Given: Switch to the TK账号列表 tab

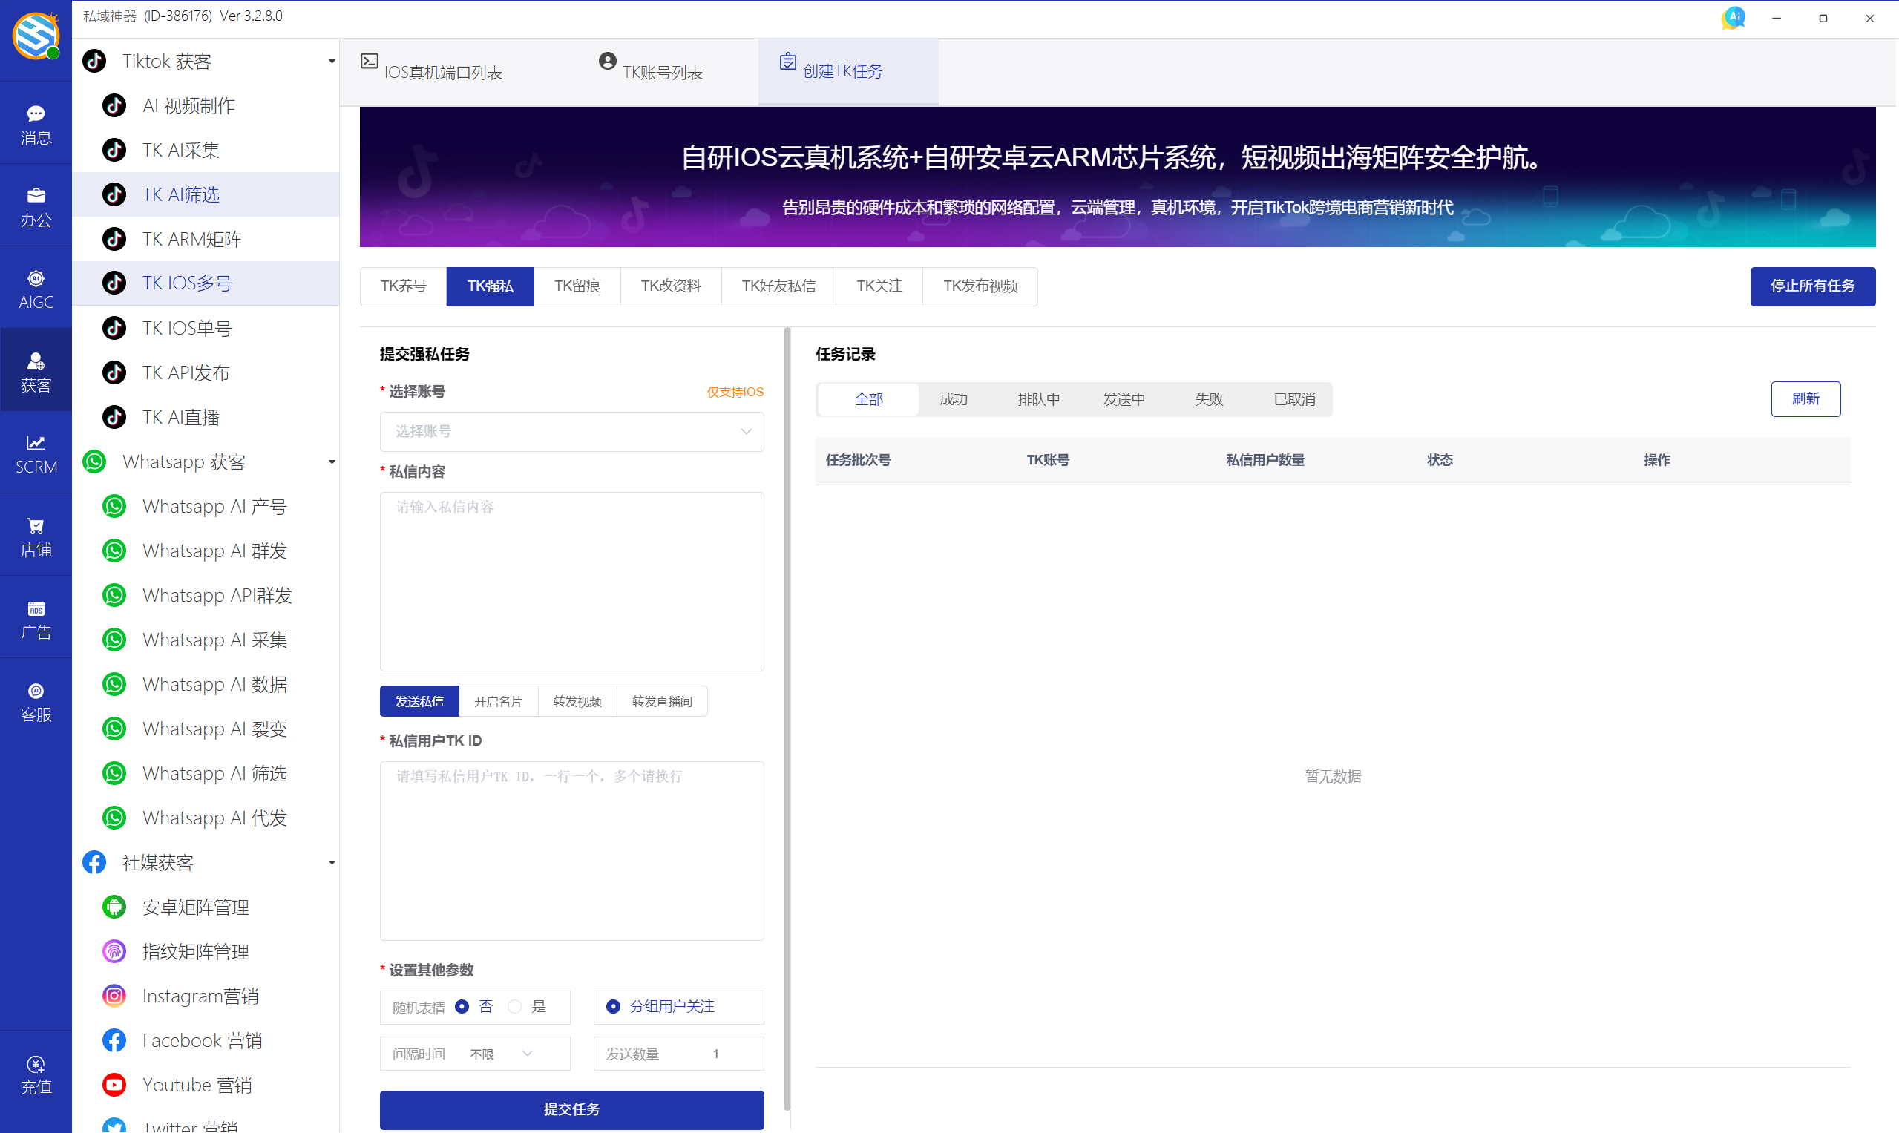Looking at the screenshot, I should point(663,71).
